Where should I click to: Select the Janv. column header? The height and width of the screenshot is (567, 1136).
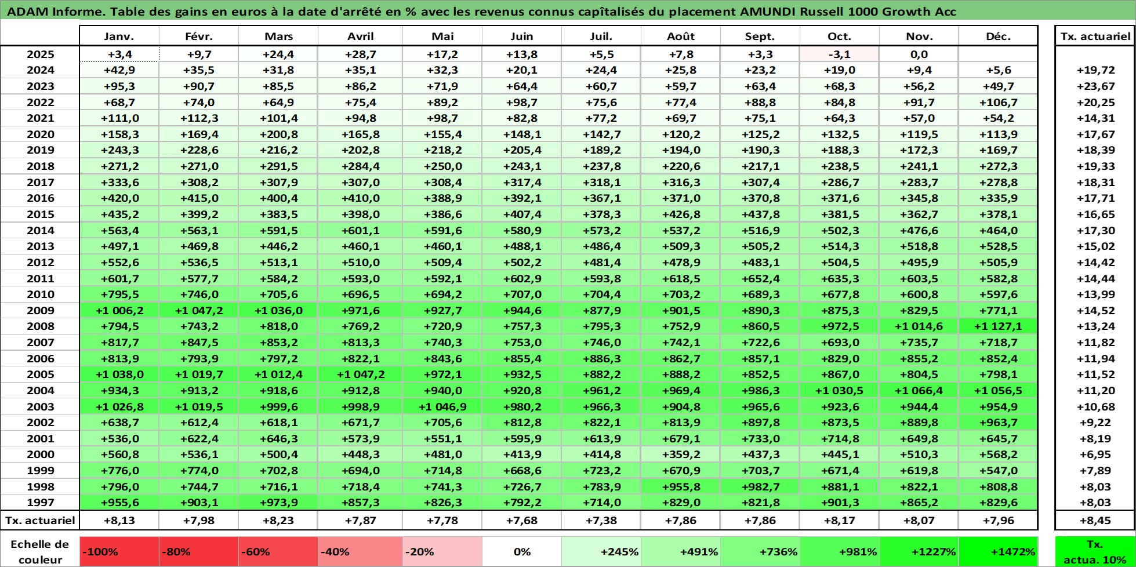coord(119,36)
